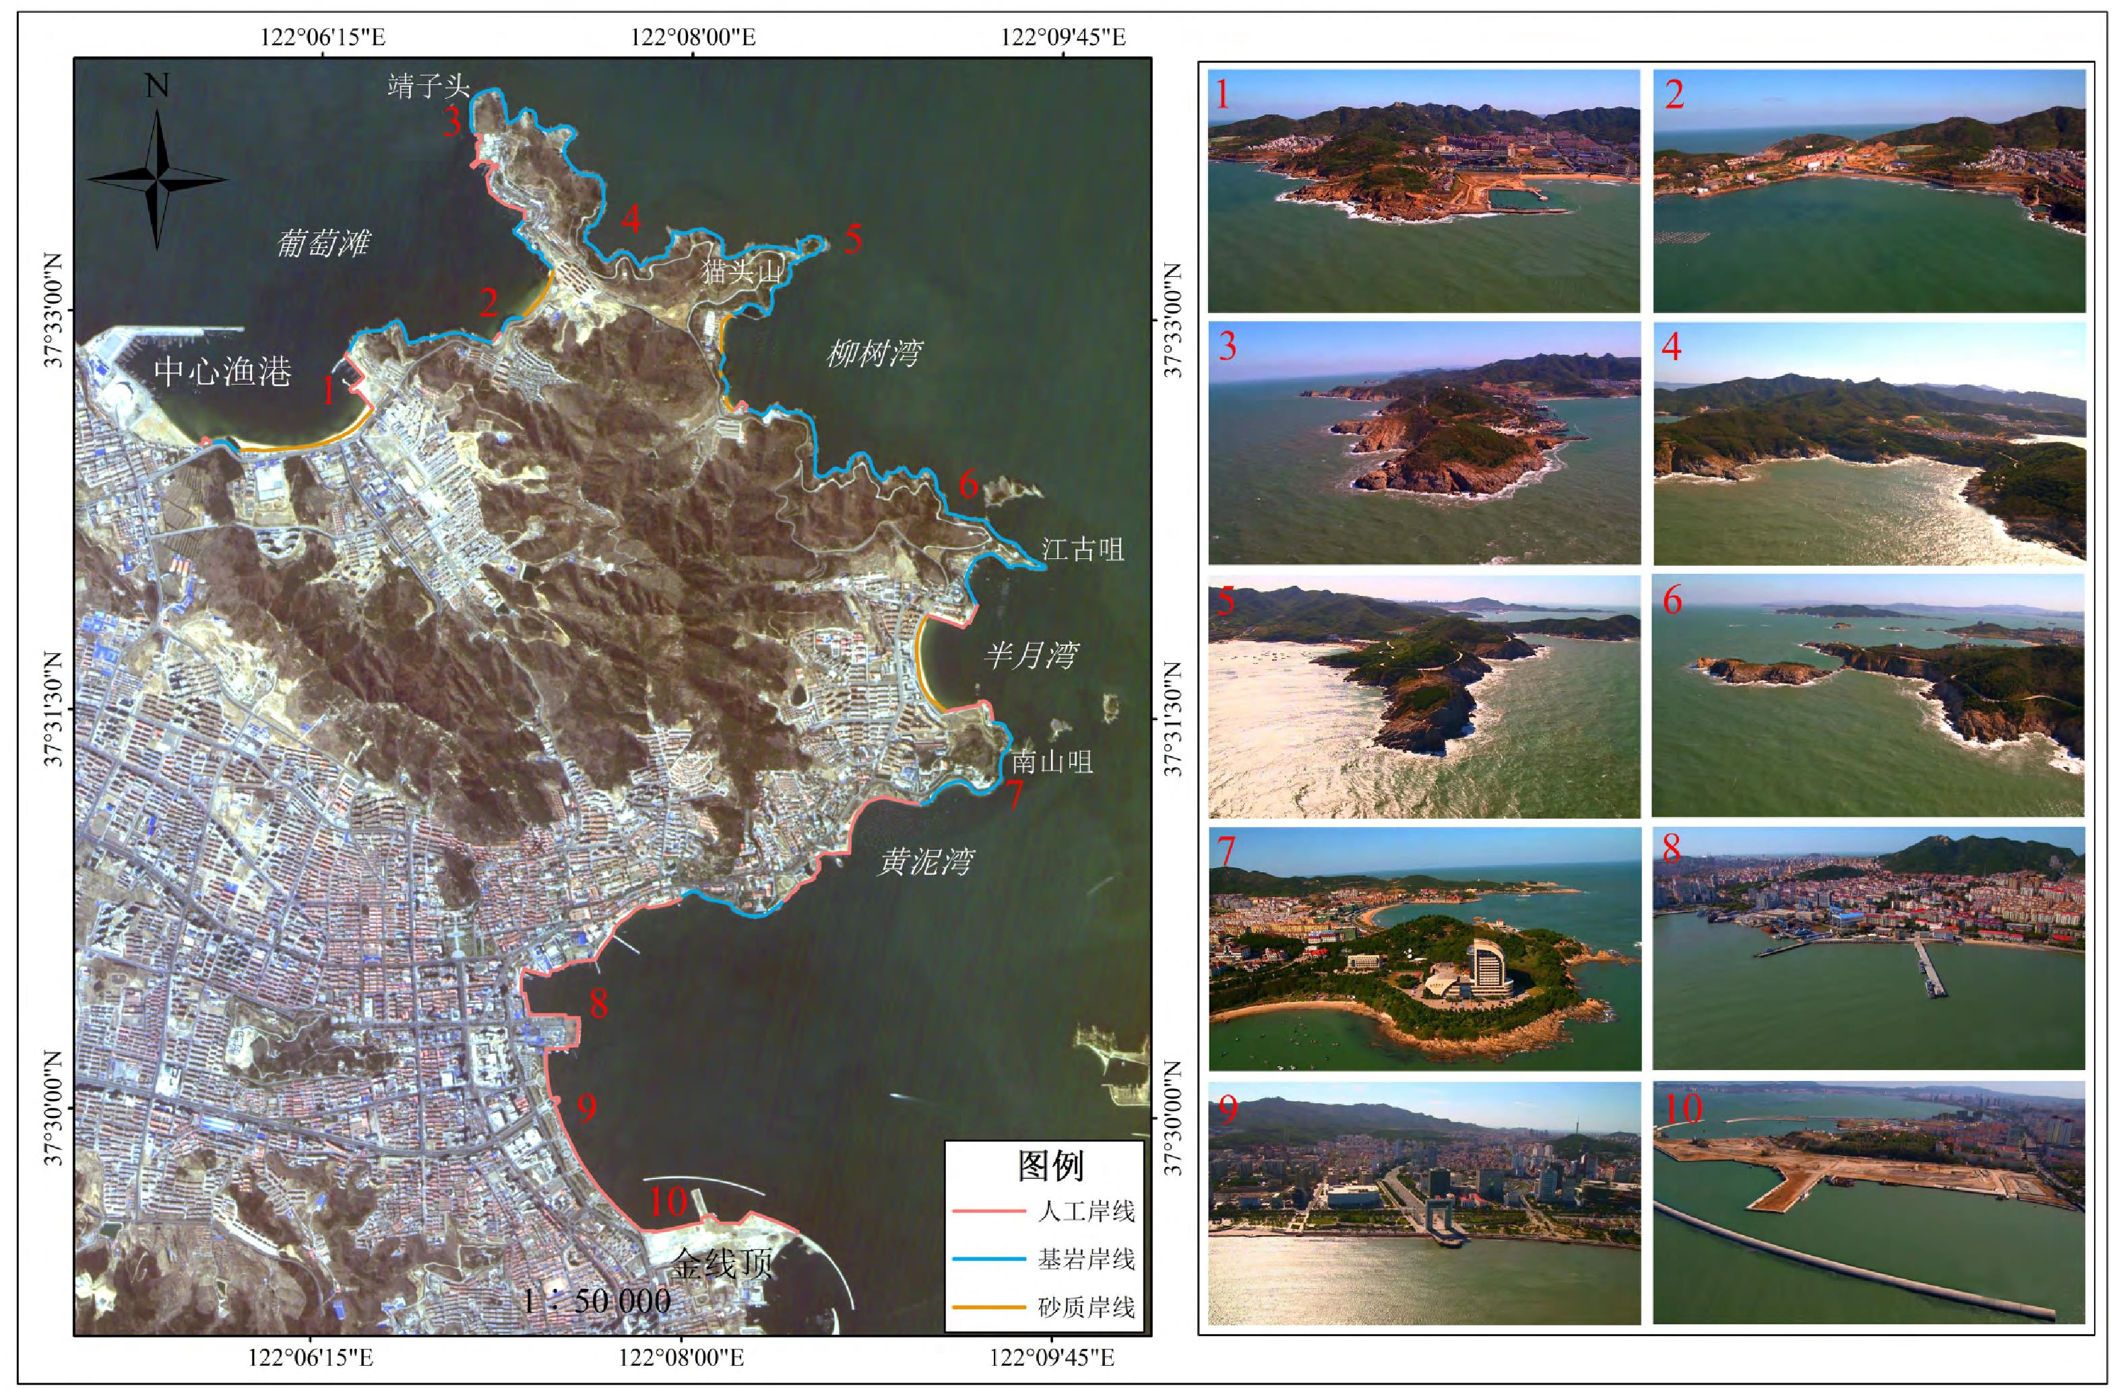This screenshot has width=2113, height=1388.
Task: Click the pink 人工岸线 legend line
Action: click(x=988, y=1210)
